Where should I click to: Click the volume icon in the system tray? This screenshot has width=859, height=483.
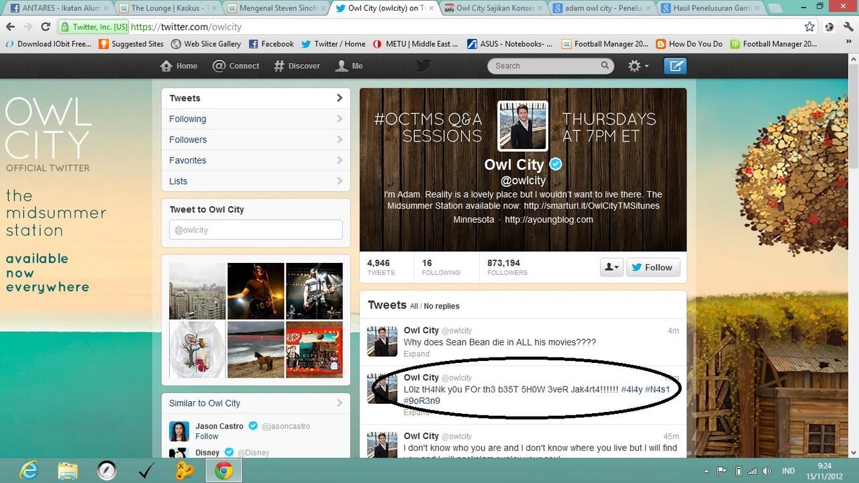pyautogui.click(x=767, y=471)
